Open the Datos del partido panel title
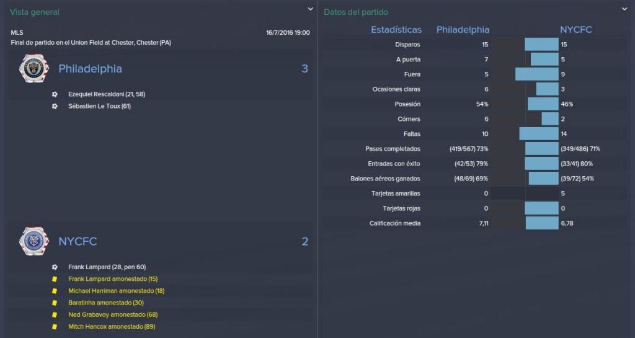This screenshot has width=635, height=338. pyautogui.click(x=355, y=12)
